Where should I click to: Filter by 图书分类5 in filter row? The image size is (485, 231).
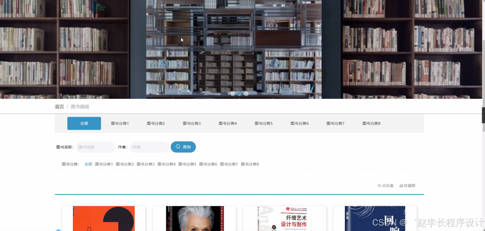click(x=187, y=164)
